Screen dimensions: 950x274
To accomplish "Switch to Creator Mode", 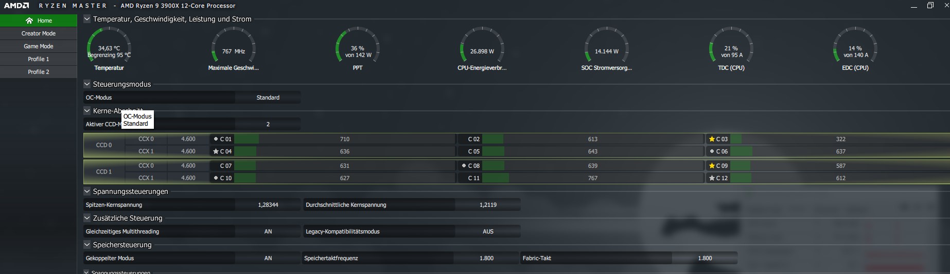I will (39, 33).
